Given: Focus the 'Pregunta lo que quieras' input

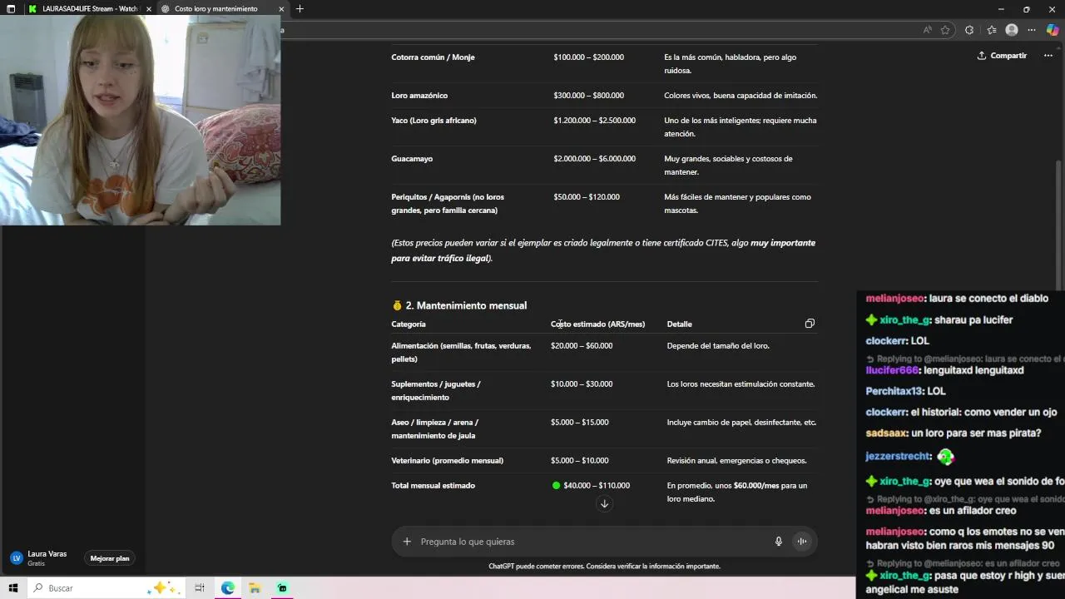Looking at the screenshot, I should click(x=592, y=542).
